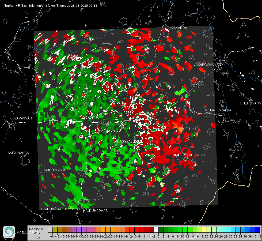This screenshot has width=262, height=241.
Task: Click the legend value 42
Action: pyautogui.click(x=260, y=236)
